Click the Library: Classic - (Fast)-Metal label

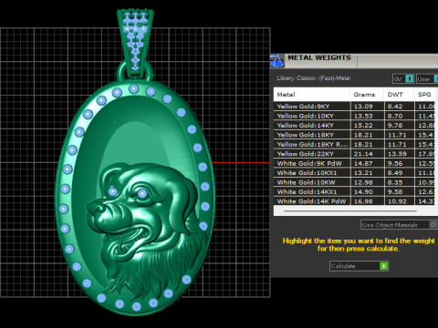[314, 78]
